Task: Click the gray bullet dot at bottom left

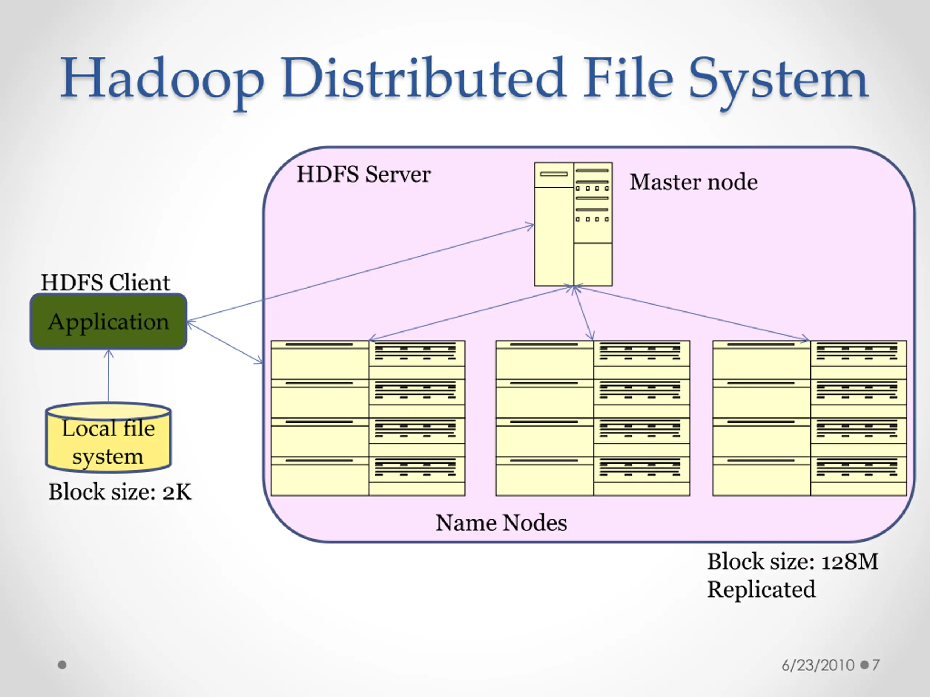Action: coord(62,665)
